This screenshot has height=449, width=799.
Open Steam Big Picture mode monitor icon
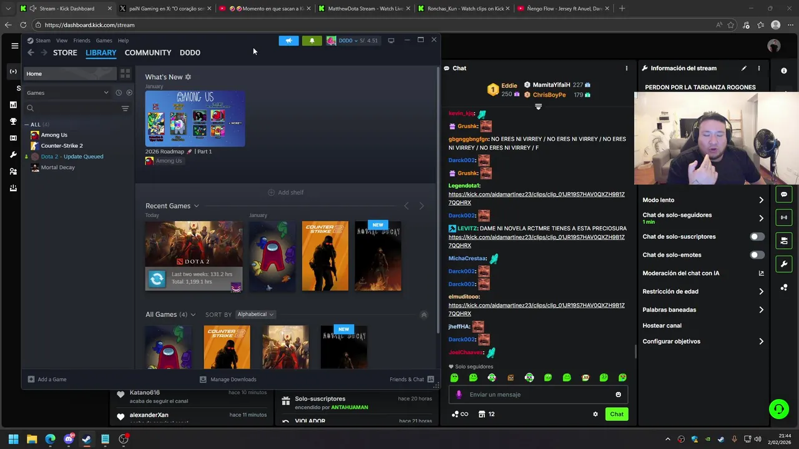(x=391, y=41)
